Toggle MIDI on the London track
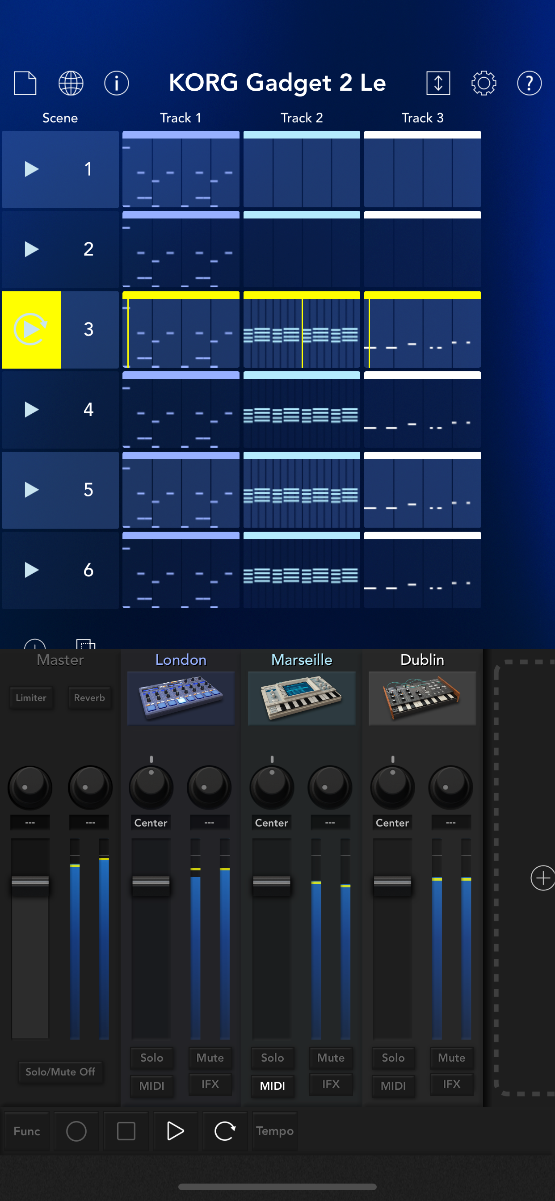The height and width of the screenshot is (1201, 555). (x=151, y=1086)
